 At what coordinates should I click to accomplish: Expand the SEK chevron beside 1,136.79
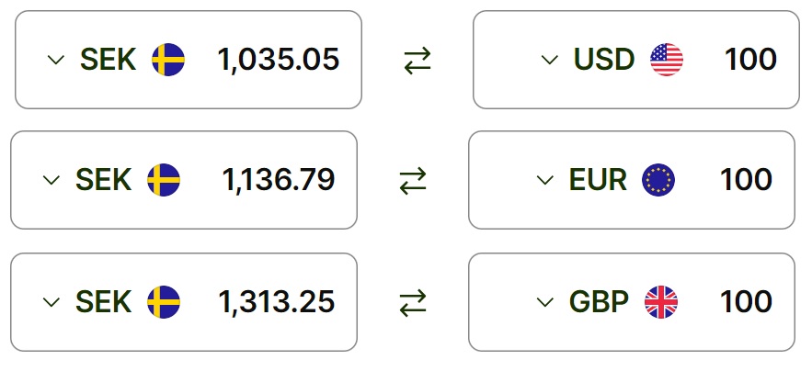coord(51,180)
